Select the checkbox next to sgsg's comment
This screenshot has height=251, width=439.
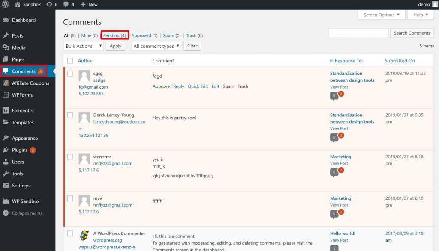pyautogui.click(x=70, y=73)
